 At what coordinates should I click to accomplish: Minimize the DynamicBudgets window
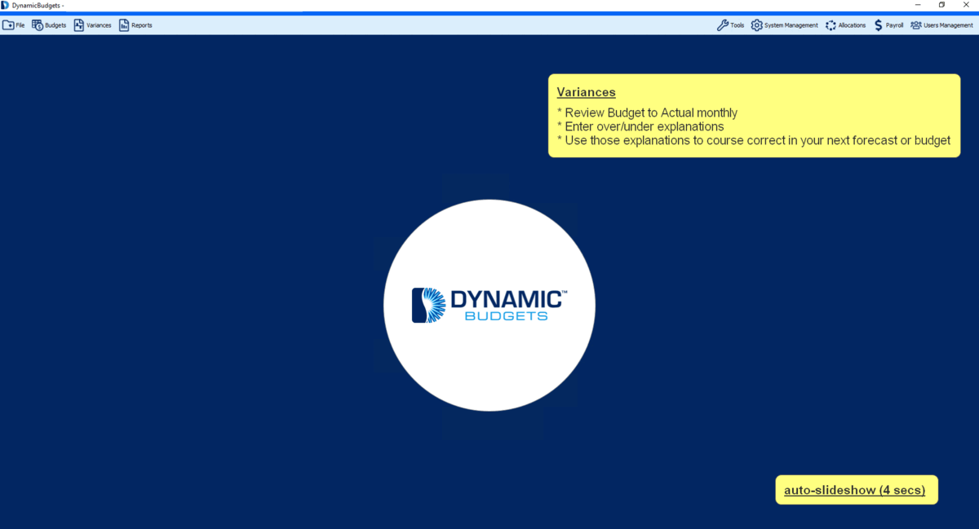[x=918, y=5]
